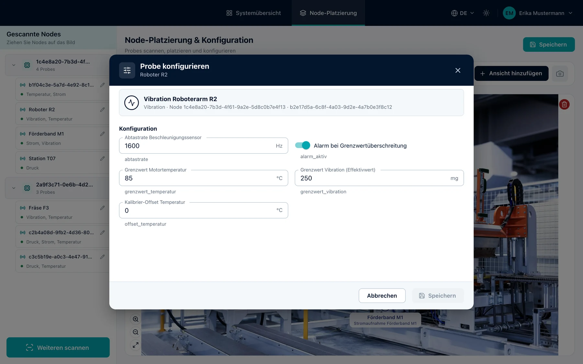Image resolution: width=583 pixels, height=364 pixels.
Task: Toggle the light theme sun icon
Action: coord(486,13)
